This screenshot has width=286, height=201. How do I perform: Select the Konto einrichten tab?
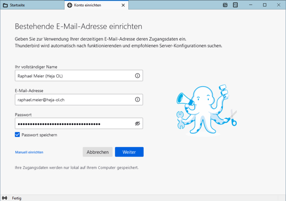pos(92,5)
